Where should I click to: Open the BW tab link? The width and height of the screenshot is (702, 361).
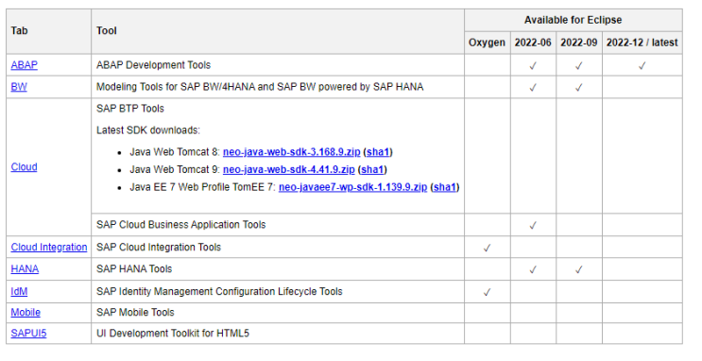click(x=19, y=87)
